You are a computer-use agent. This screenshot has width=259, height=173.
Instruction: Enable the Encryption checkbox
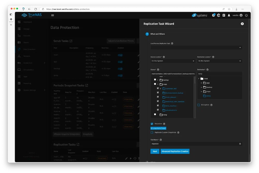199,105
